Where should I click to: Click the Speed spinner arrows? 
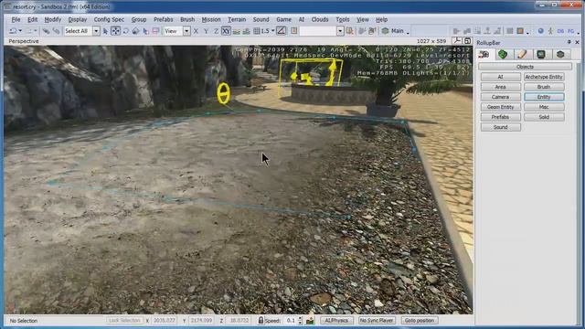(301, 321)
